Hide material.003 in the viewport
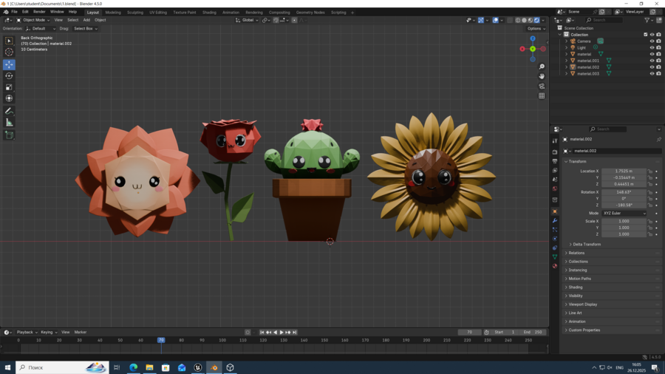Viewport: 665px width, 374px height. tap(652, 74)
